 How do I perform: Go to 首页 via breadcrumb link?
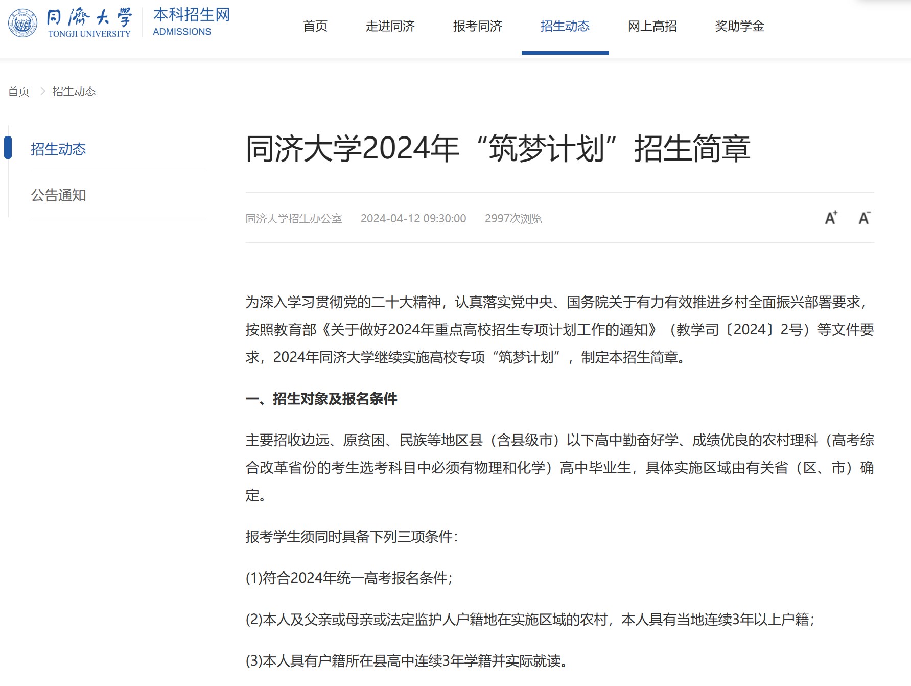tap(19, 92)
